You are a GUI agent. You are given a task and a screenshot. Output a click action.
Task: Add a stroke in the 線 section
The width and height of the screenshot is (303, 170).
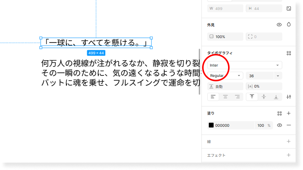click(x=289, y=141)
